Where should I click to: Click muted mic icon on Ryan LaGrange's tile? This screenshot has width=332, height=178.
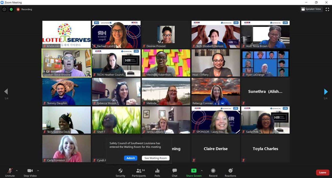243,75
